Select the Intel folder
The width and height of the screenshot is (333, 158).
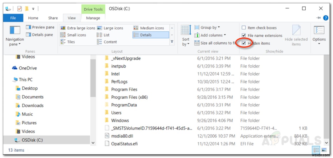(115, 74)
